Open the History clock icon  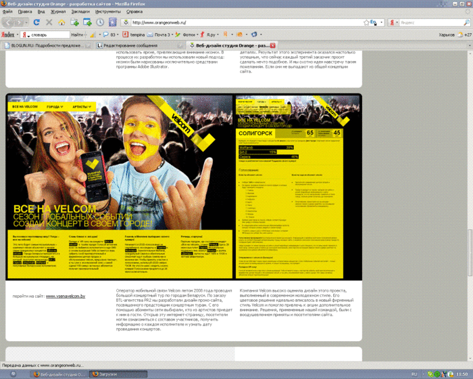[100, 22]
